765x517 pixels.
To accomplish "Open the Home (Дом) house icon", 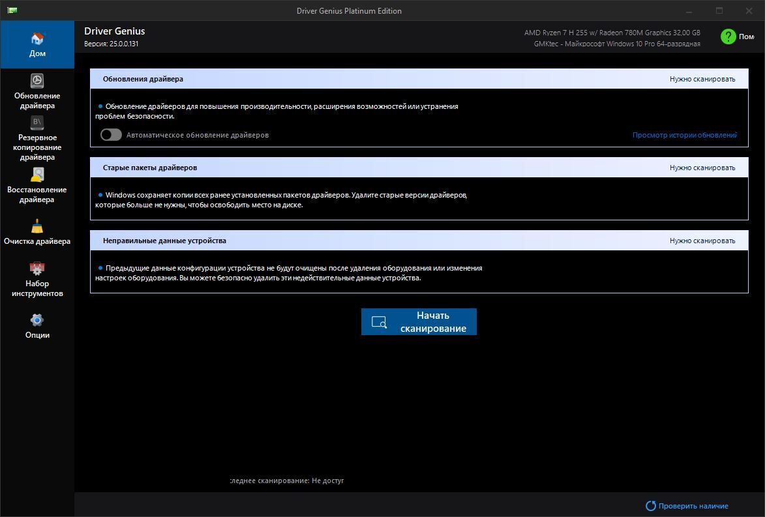I will [x=37, y=39].
